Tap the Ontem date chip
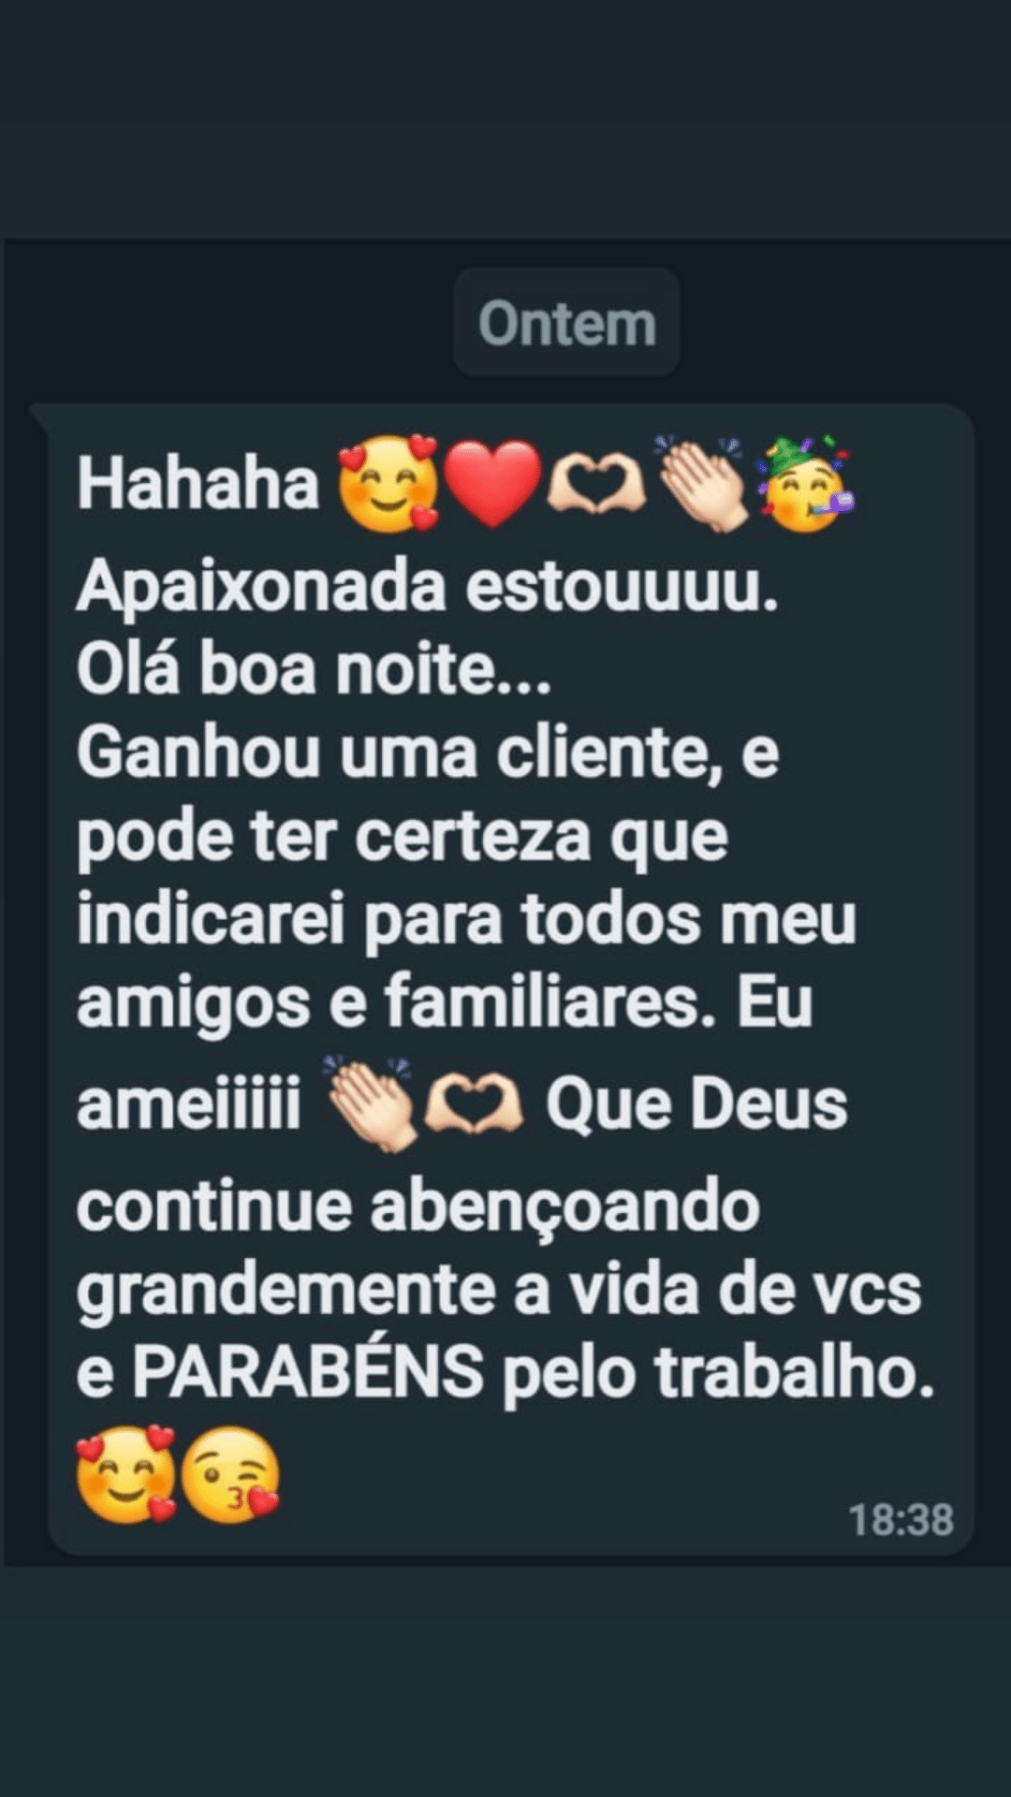1011x1797 pixels. (566, 323)
